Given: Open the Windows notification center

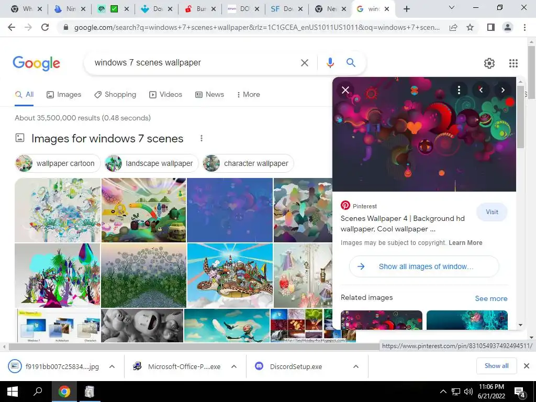Looking at the screenshot, I should tap(520, 392).
